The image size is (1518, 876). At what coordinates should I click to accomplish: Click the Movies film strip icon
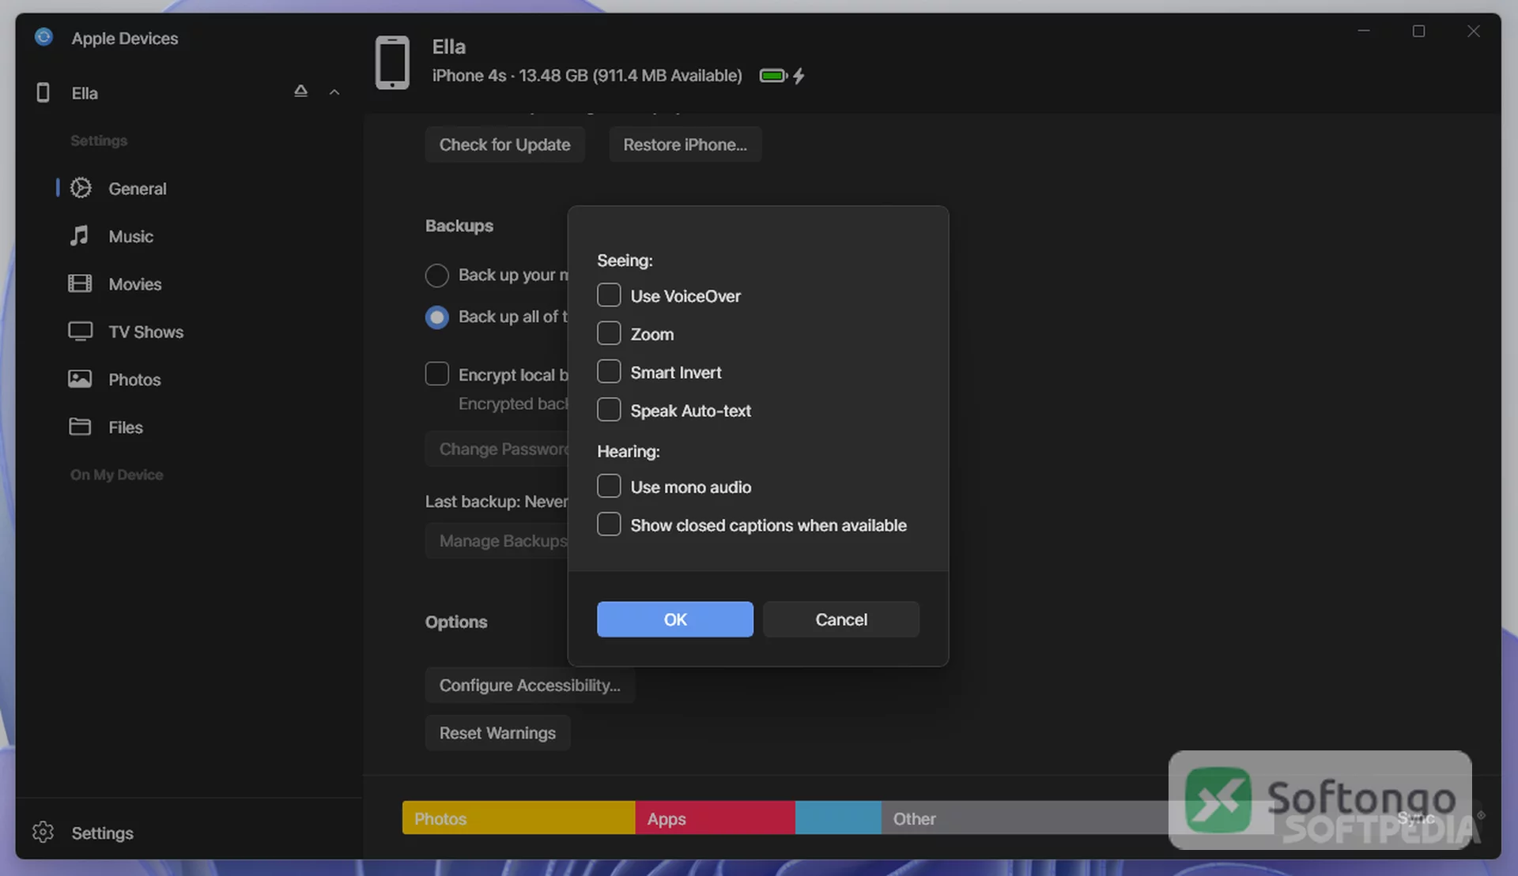80,284
